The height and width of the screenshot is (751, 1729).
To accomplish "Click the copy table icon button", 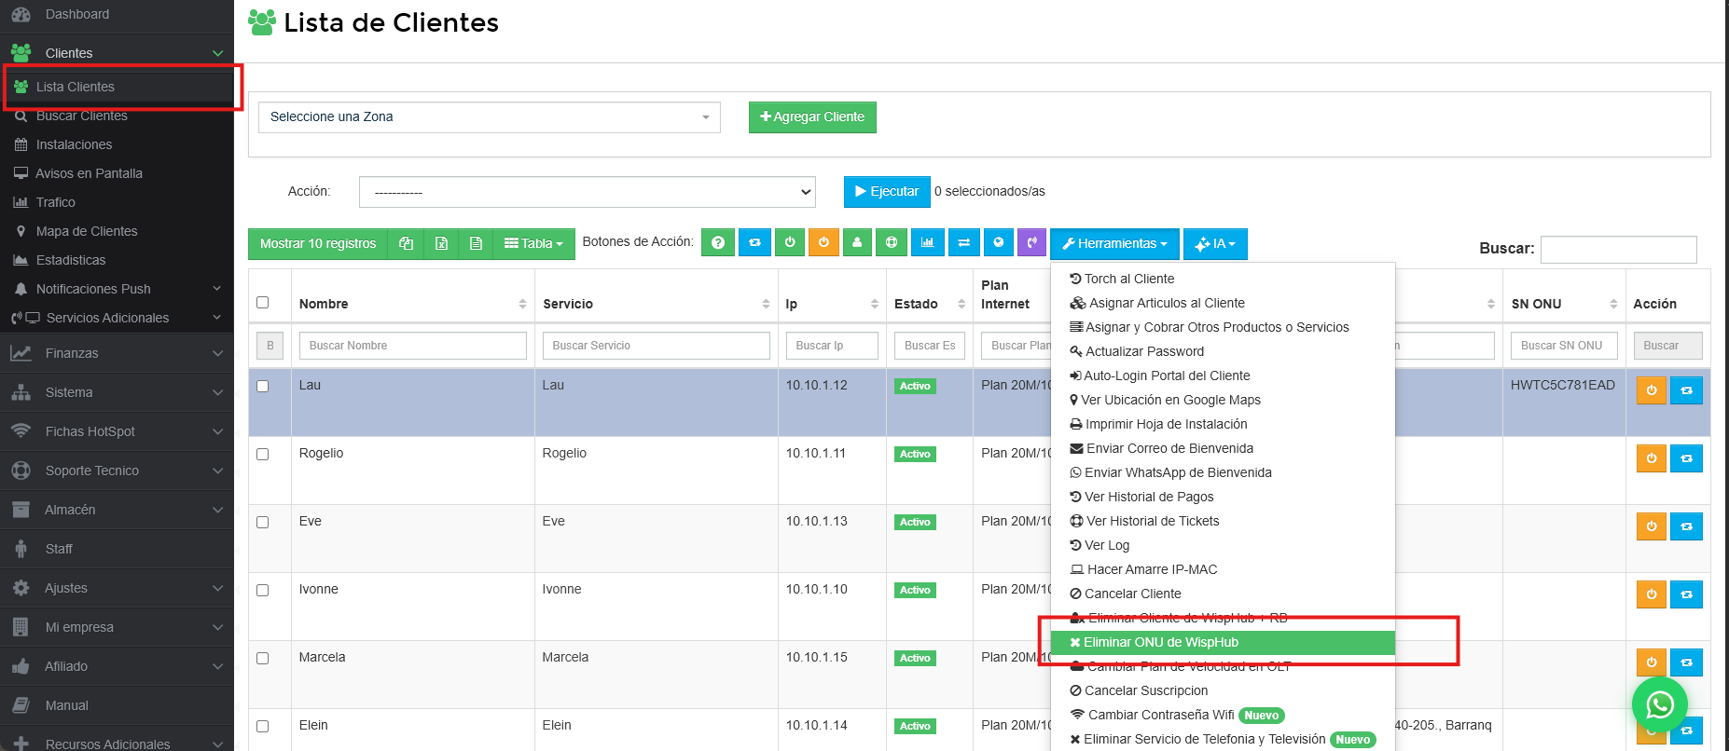I will 406,243.
